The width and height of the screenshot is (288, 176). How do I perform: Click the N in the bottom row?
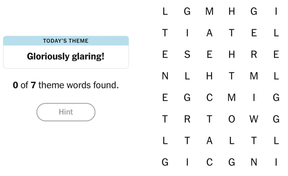pos(254,163)
